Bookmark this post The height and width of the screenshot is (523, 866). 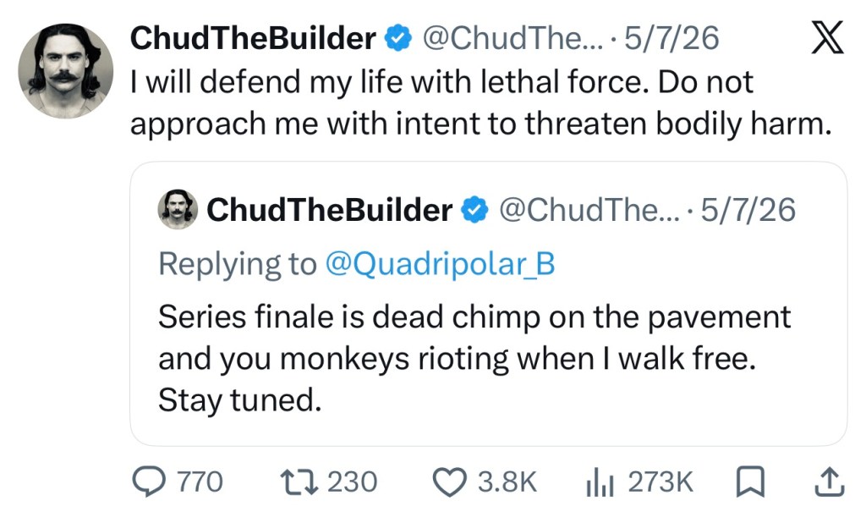(751, 482)
